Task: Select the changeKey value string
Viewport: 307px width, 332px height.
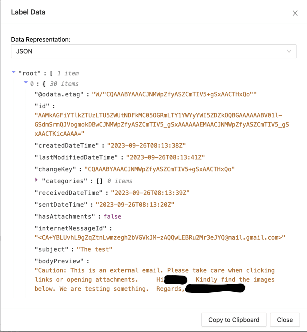Action: [159, 169]
